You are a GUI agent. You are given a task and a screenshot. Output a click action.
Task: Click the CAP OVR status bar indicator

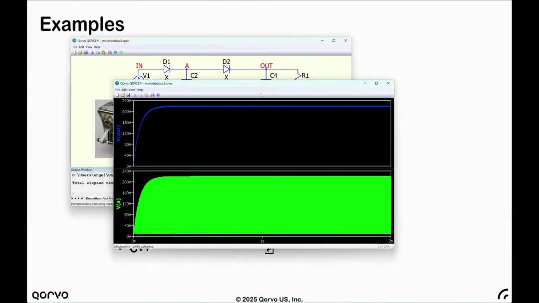[x=384, y=246]
